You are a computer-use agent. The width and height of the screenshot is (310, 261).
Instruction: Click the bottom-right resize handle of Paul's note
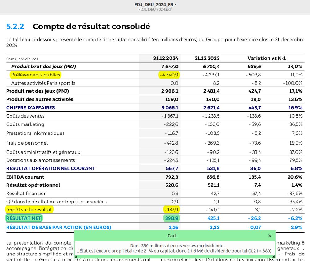pos(274,256)
